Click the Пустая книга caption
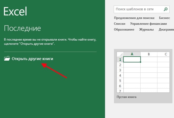The height and width of the screenshot is (118, 174). (126, 97)
